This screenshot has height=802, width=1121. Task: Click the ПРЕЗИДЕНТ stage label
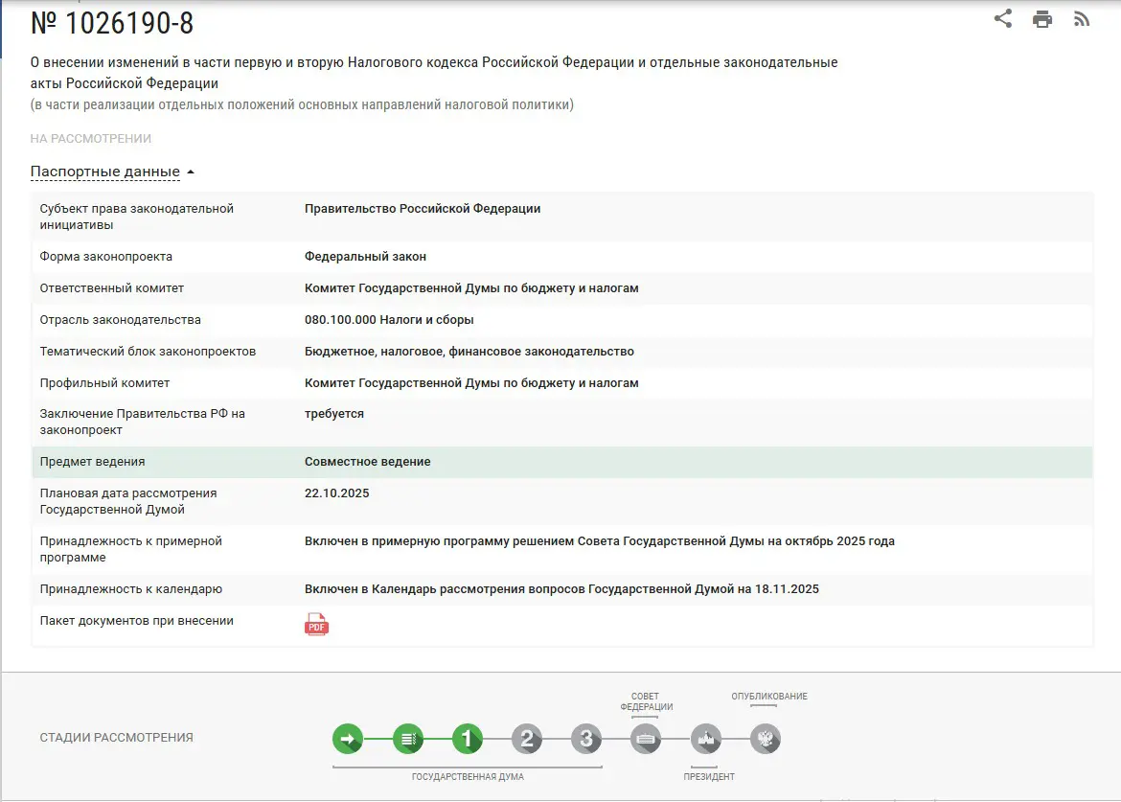[709, 777]
